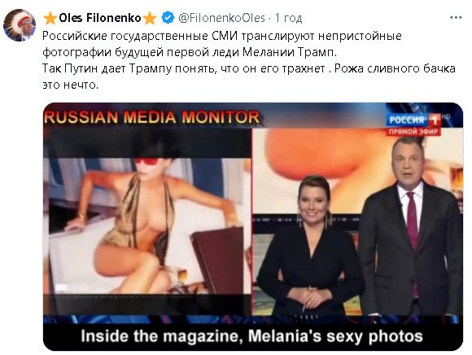Viewport: 472px width, 355px height.
Task: Click the blue verified checkmark badge
Action: tap(168, 18)
